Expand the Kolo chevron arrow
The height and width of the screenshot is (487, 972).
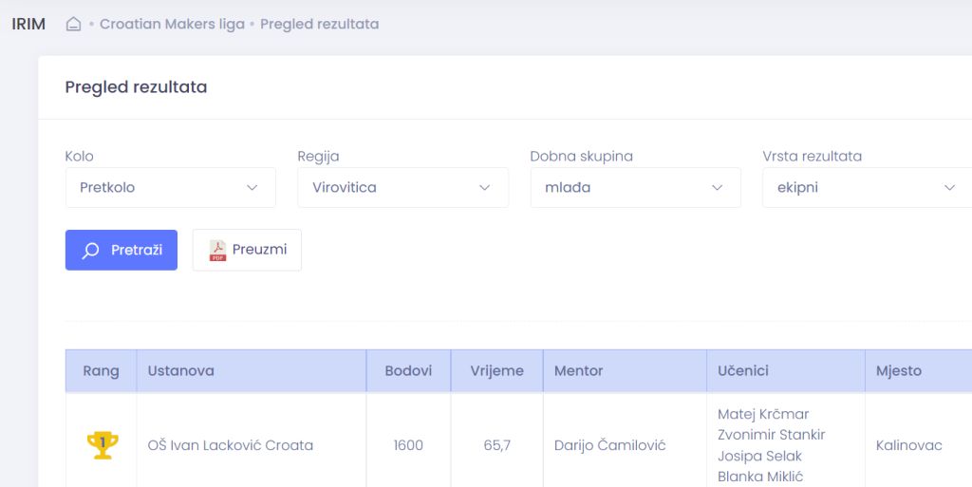click(x=252, y=188)
